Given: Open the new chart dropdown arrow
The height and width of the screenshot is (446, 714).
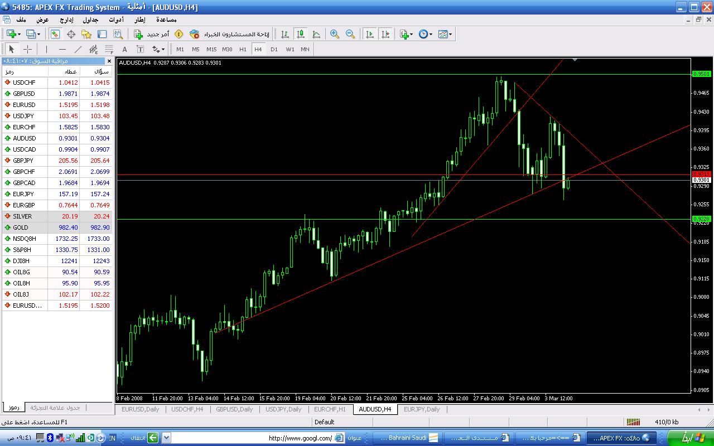Looking at the screenshot, I should pos(20,34).
